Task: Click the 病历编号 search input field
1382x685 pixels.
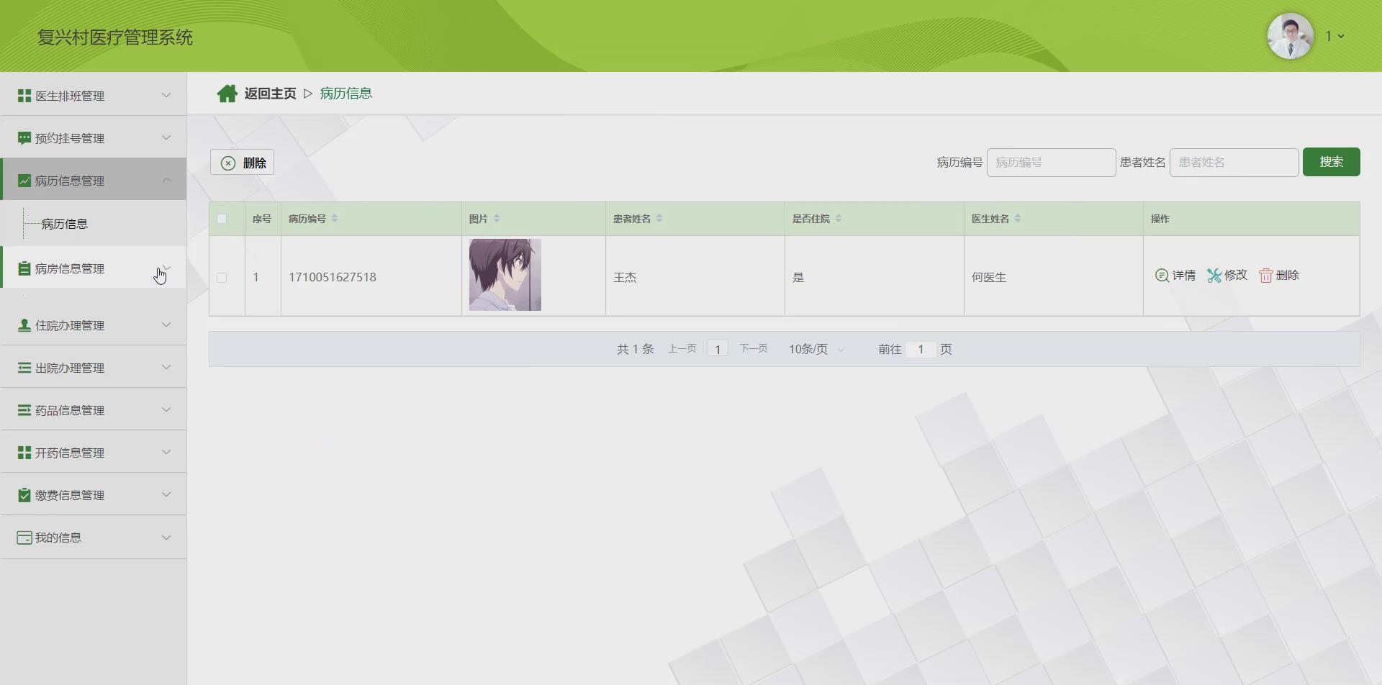Action: pyautogui.click(x=1052, y=163)
